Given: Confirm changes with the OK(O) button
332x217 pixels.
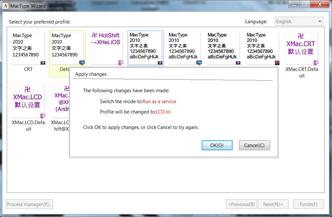Looking at the screenshot, I should (217, 145).
